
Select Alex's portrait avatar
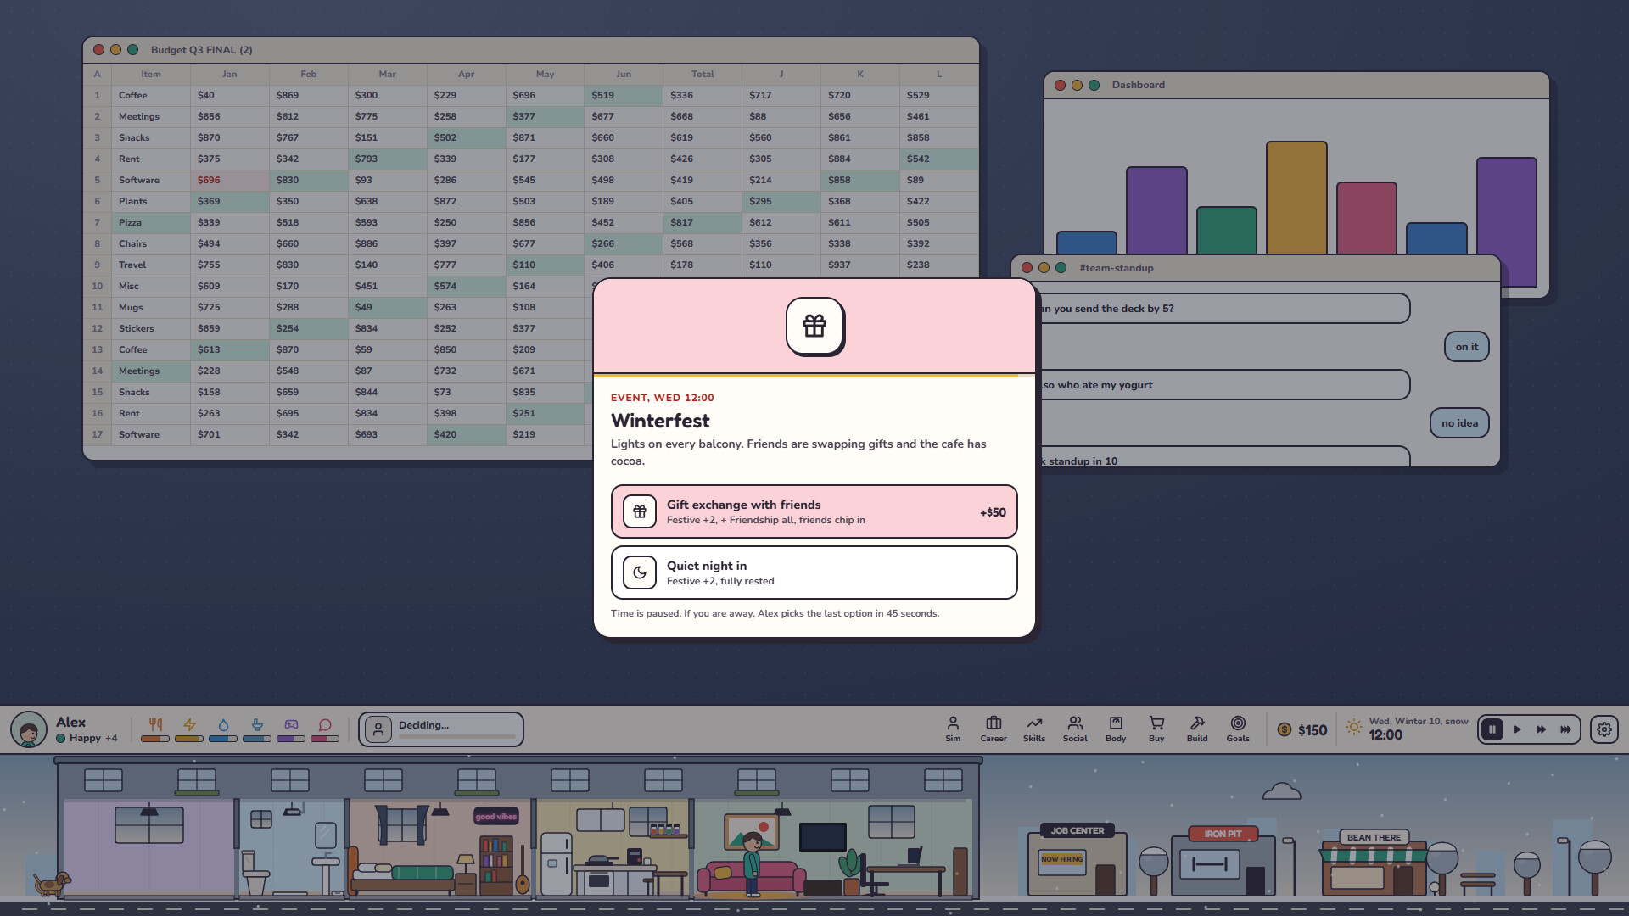pos(29,729)
